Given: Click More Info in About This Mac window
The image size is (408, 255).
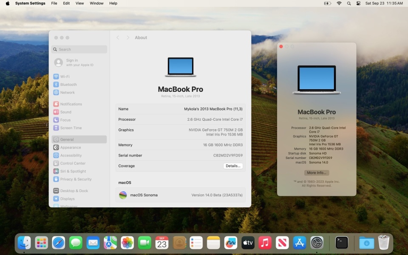Looking at the screenshot, I should (316, 173).
